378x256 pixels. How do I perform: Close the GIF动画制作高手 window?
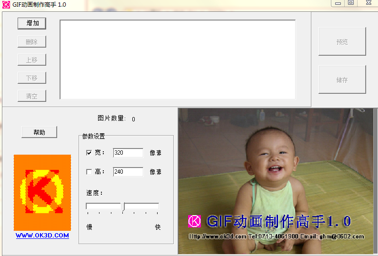(368, 3)
